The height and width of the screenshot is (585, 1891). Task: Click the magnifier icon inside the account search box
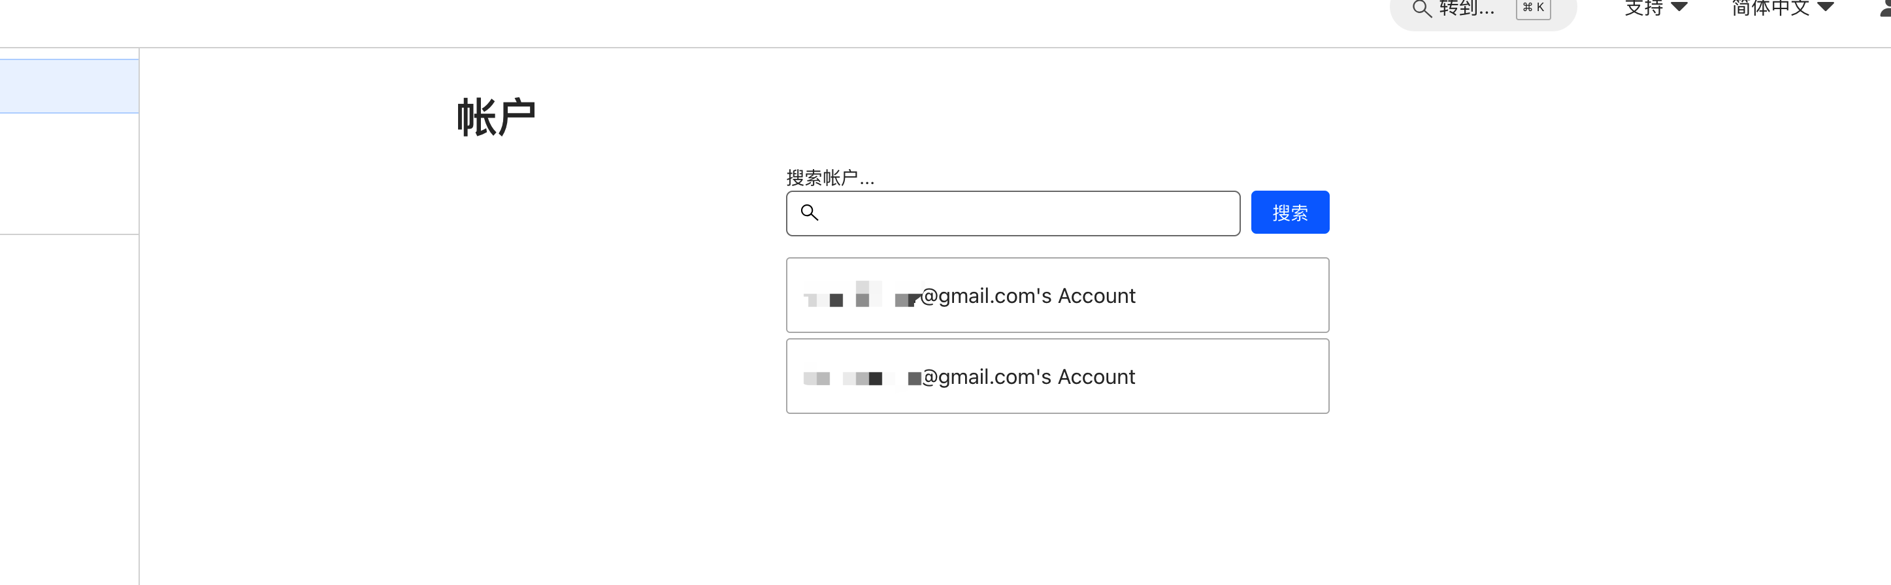pos(809,213)
